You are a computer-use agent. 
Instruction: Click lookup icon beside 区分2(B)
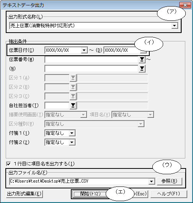click(x=73, y=87)
